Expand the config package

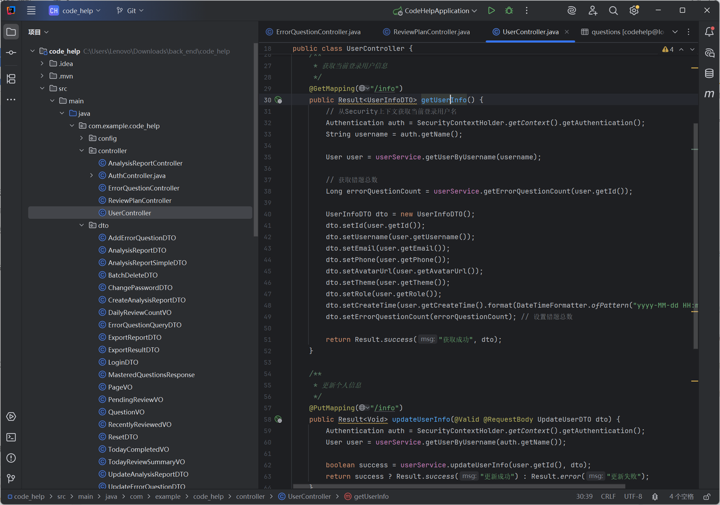tap(82, 138)
